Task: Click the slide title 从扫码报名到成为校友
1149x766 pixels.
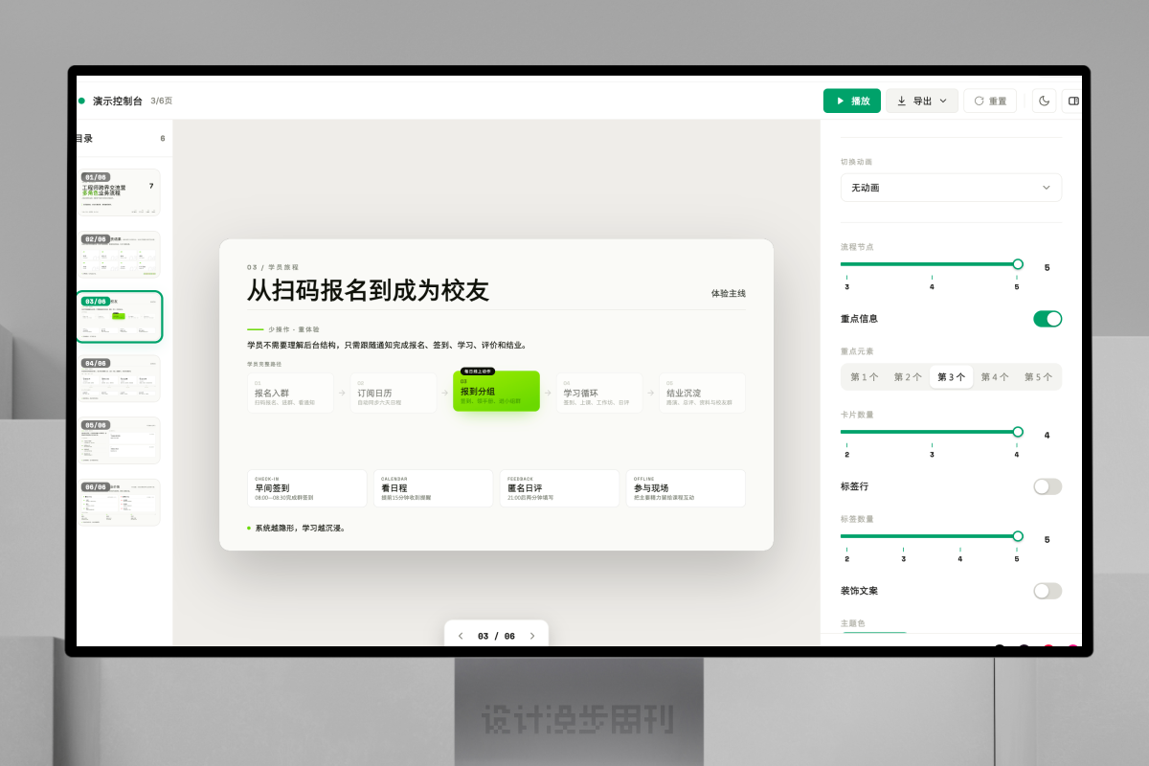Action: tap(368, 290)
